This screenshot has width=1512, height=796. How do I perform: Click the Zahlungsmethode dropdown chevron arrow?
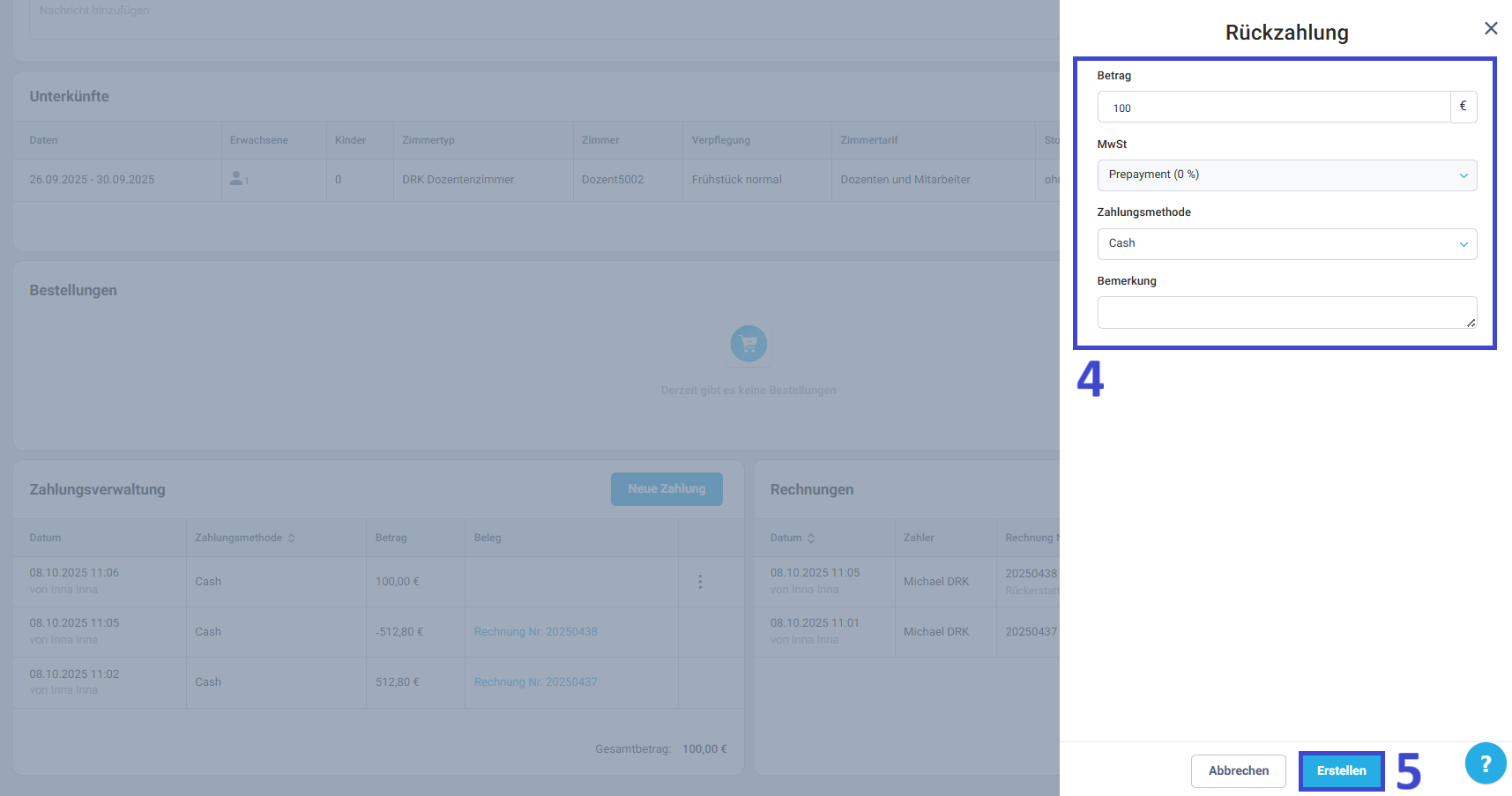click(1464, 244)
